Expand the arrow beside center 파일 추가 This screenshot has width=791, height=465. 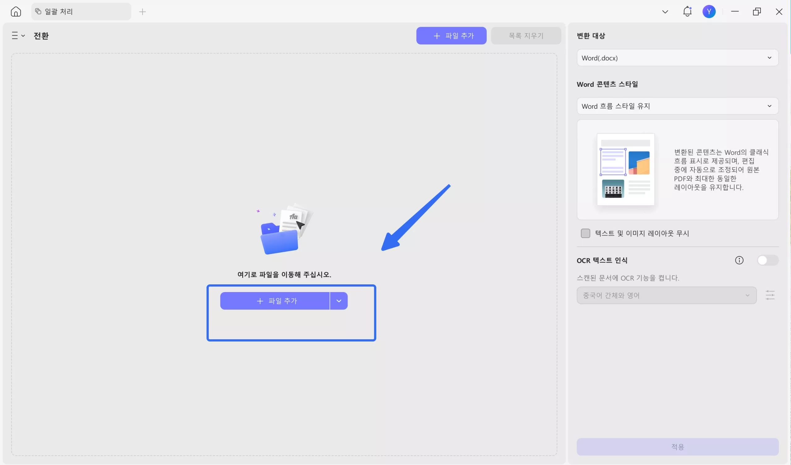click(x=339, y=301)
